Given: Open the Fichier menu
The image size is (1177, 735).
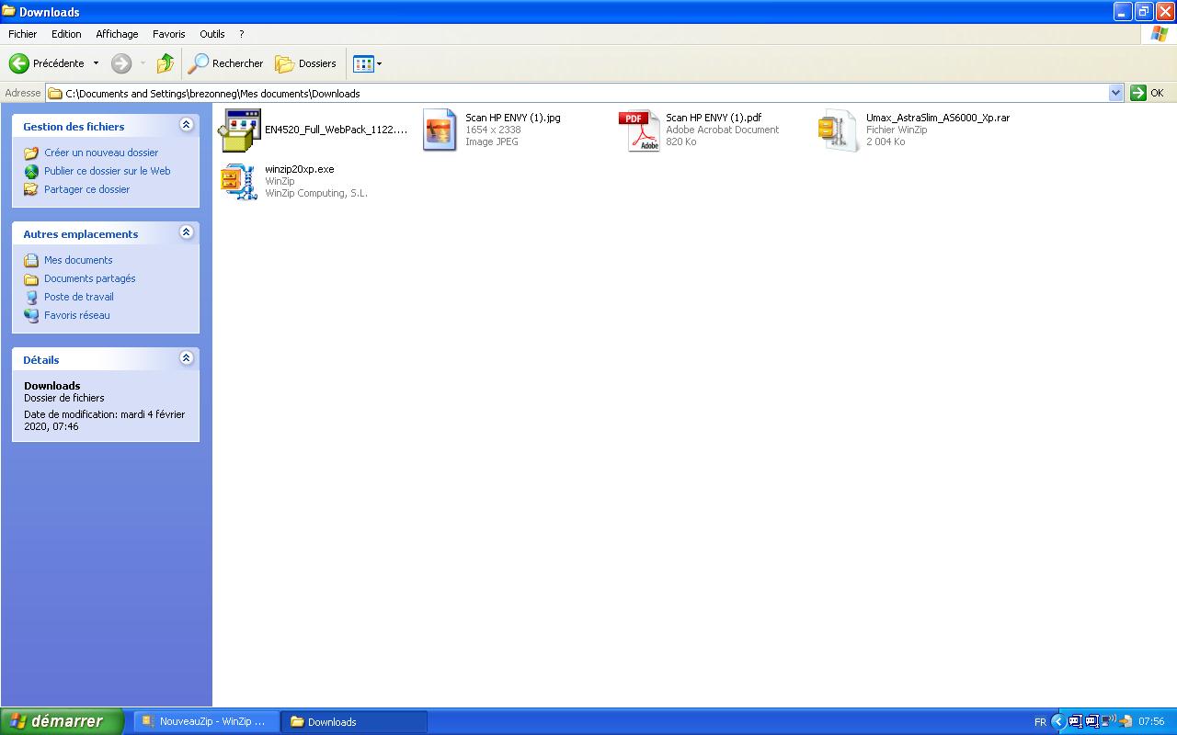Looking at the screenshot, I should 23,34.
